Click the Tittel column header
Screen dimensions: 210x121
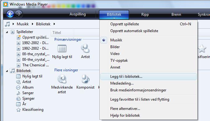pyautogui.click(x=62, y=33)
